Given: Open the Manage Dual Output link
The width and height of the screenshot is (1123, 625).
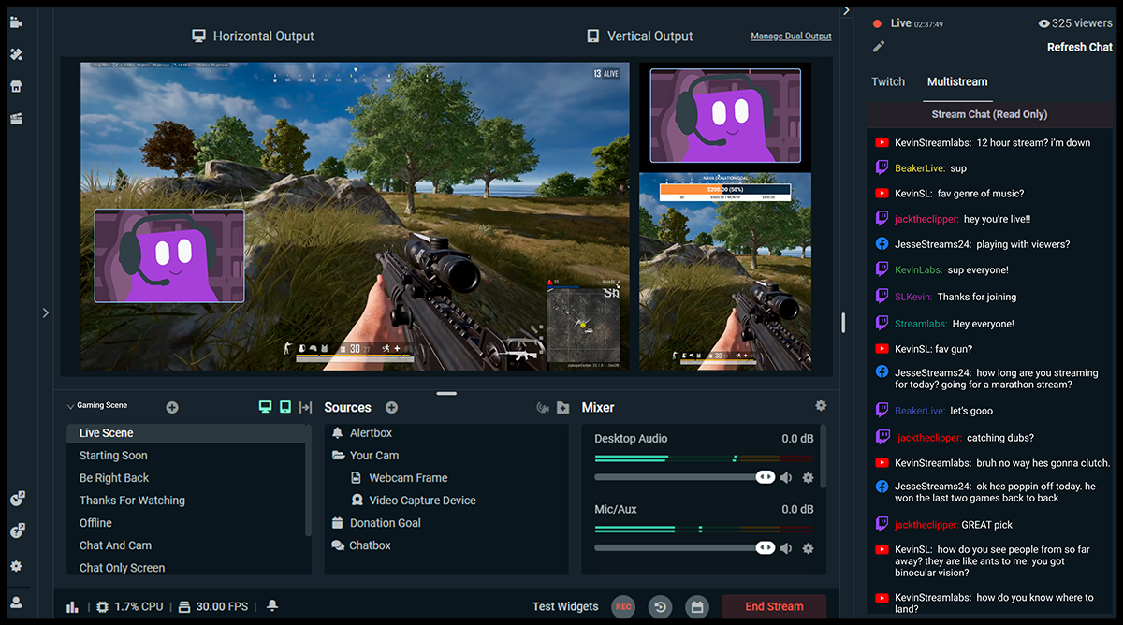Looking at the screenshot, I should click(791, 36).
